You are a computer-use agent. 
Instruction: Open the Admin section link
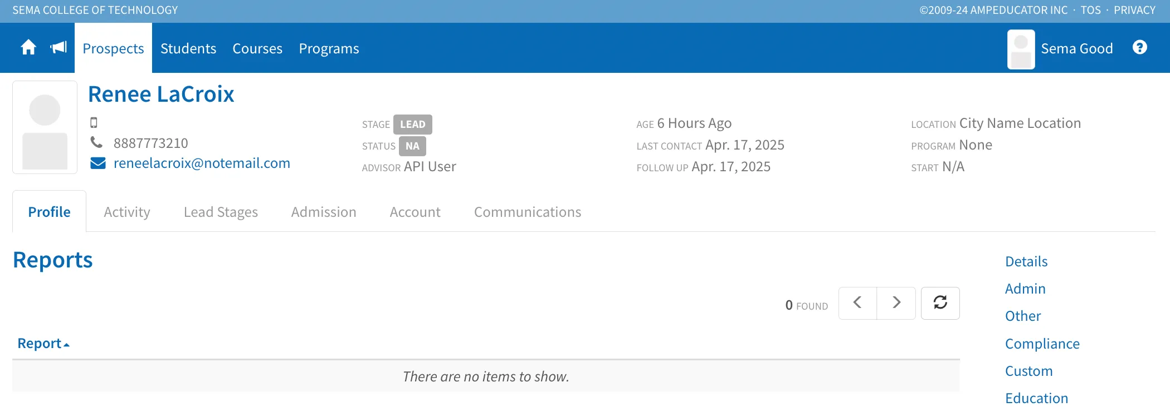1025,289
